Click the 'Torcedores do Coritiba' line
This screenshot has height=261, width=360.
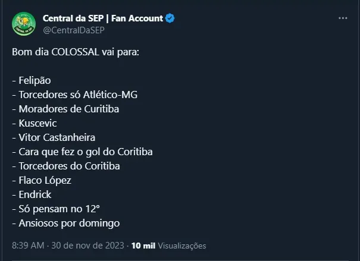pos(65,166)
